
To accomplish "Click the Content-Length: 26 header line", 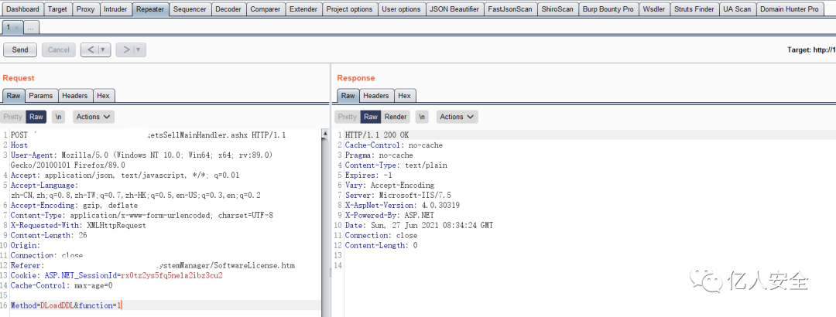I will (x=49, y=235).
